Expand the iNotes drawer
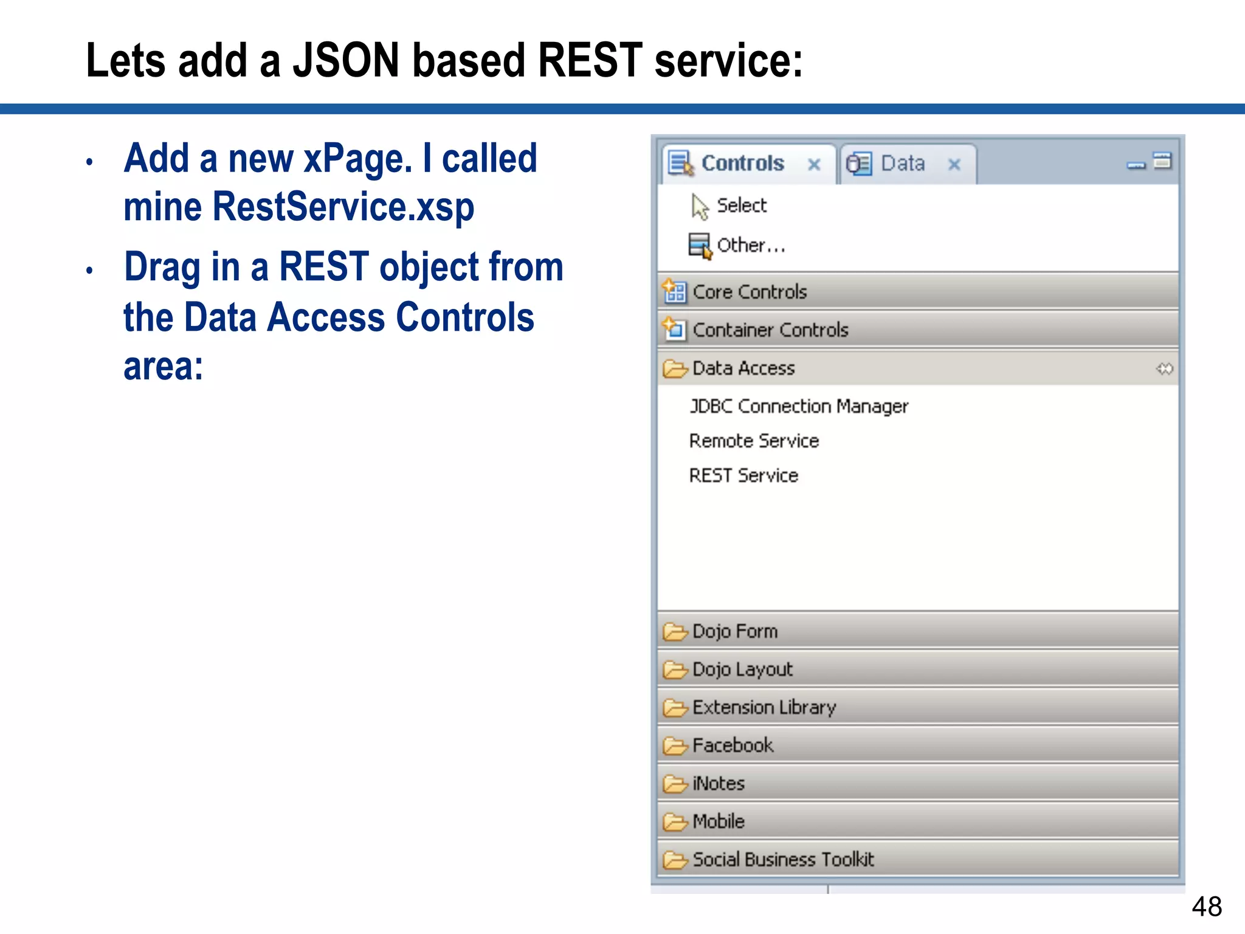The image size is (1245, 934). pos(918,783)
